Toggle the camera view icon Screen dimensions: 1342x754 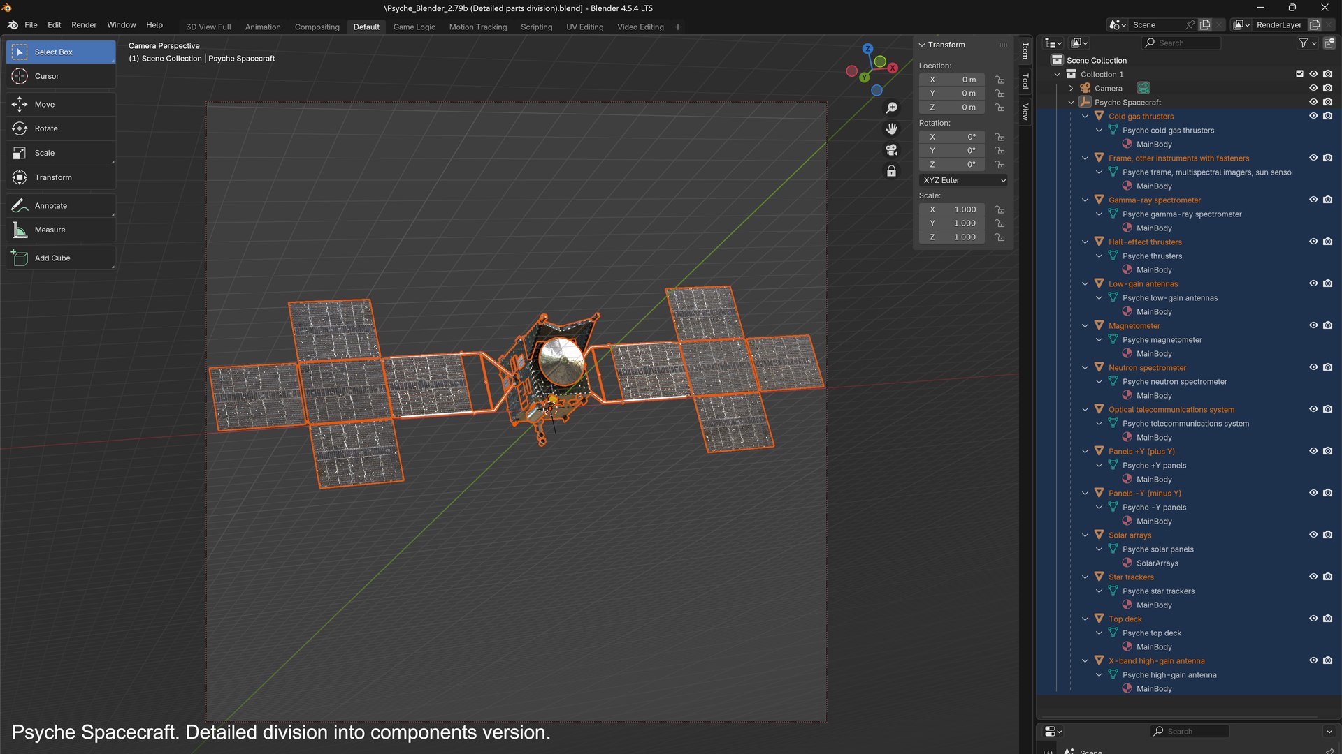[891, 150]
